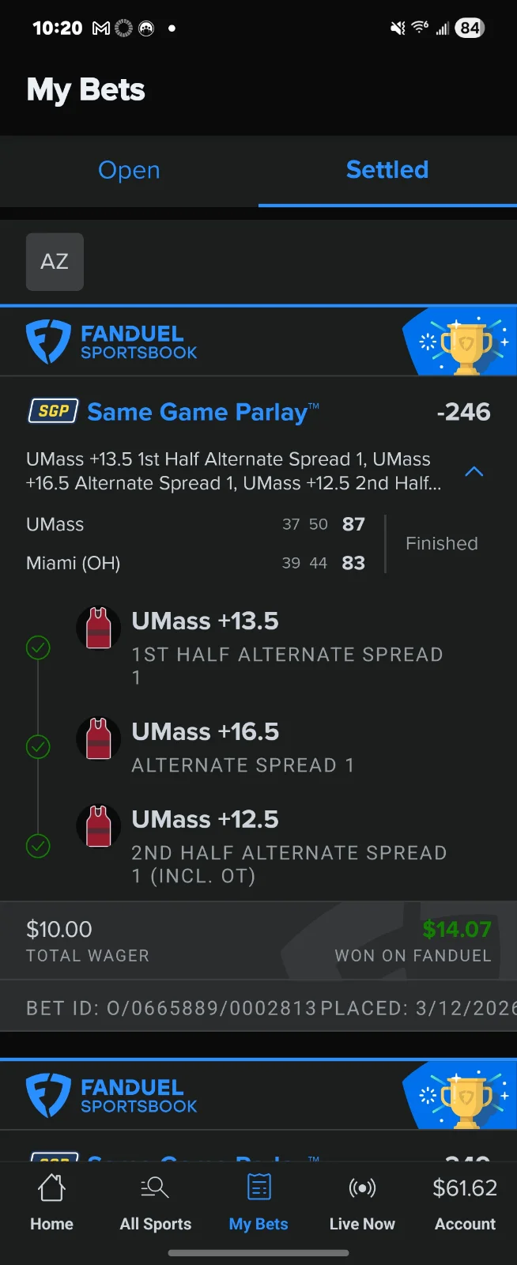Open Live Now broadcast icon
Screen dimensions: 517x1265
coord(362,1200)
